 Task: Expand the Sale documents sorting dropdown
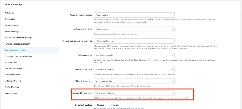pyautogui.click(x=134, y=55)
